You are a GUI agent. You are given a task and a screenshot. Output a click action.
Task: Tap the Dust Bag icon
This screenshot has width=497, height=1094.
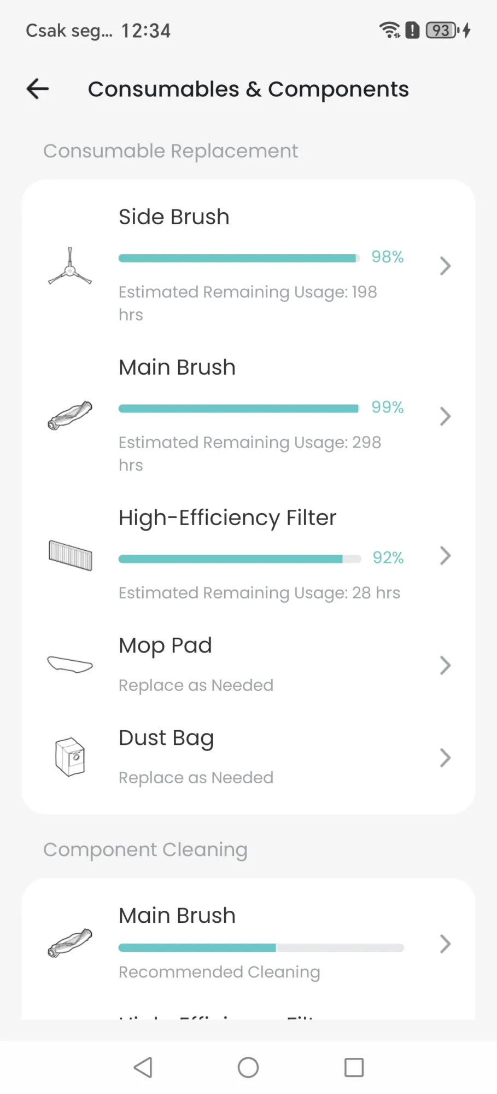pos(70,757)
